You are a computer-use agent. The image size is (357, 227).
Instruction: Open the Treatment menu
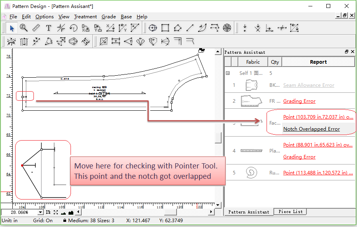[85, 17]
